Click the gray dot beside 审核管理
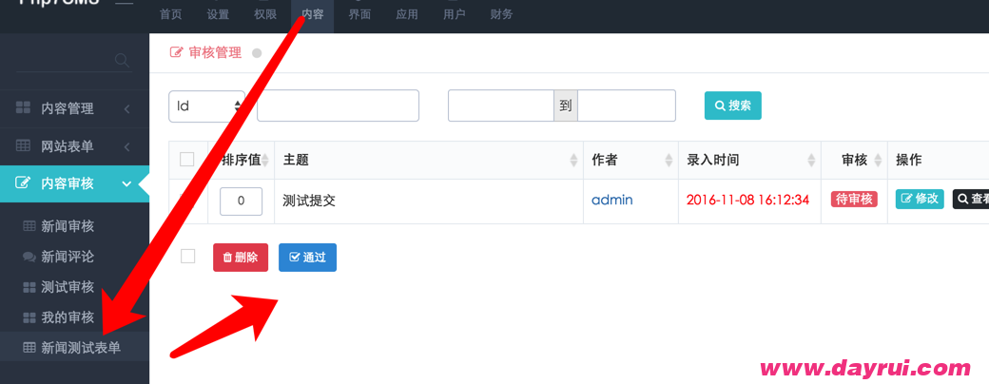This screenshot has height=384, width=989. pyautogui.click(x=257, y=53)
